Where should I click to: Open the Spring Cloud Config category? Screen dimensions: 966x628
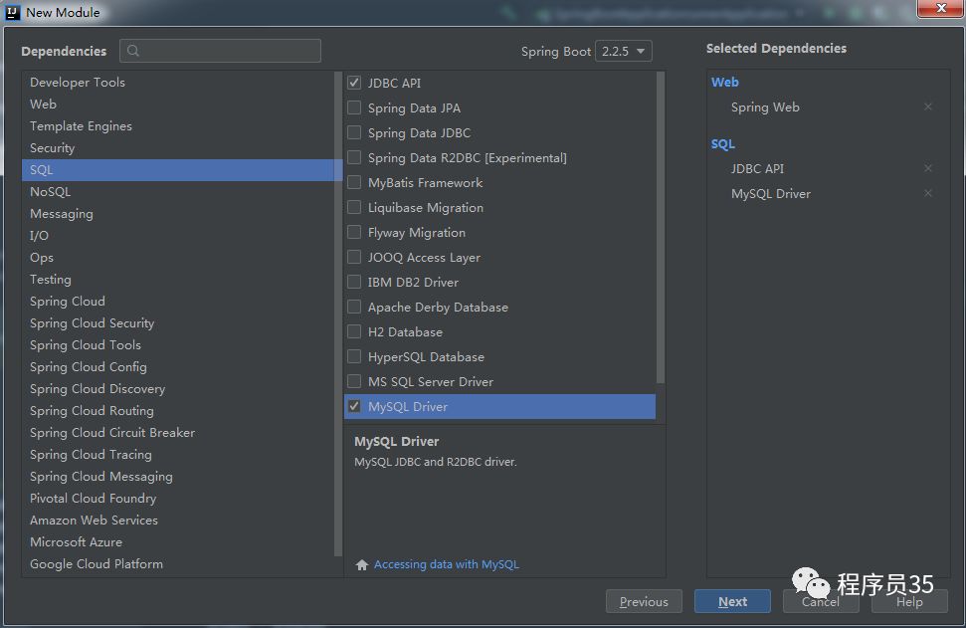click(178, 366)
